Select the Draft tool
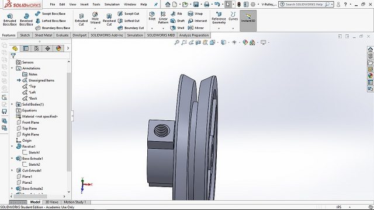374x210 pixels. click(x=178, y=21)
